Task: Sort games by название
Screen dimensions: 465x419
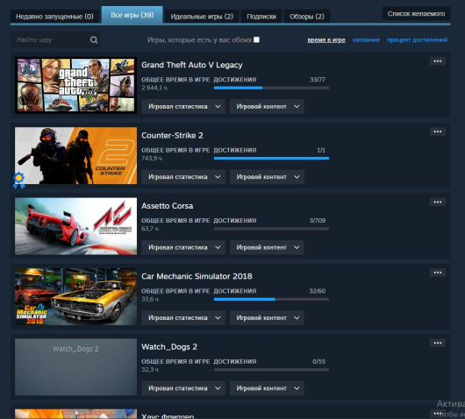Action: [x=366, y=39]
